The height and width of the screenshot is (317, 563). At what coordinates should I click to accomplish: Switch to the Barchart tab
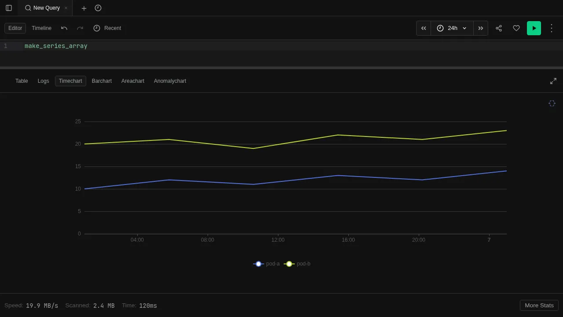pos(102,81)
